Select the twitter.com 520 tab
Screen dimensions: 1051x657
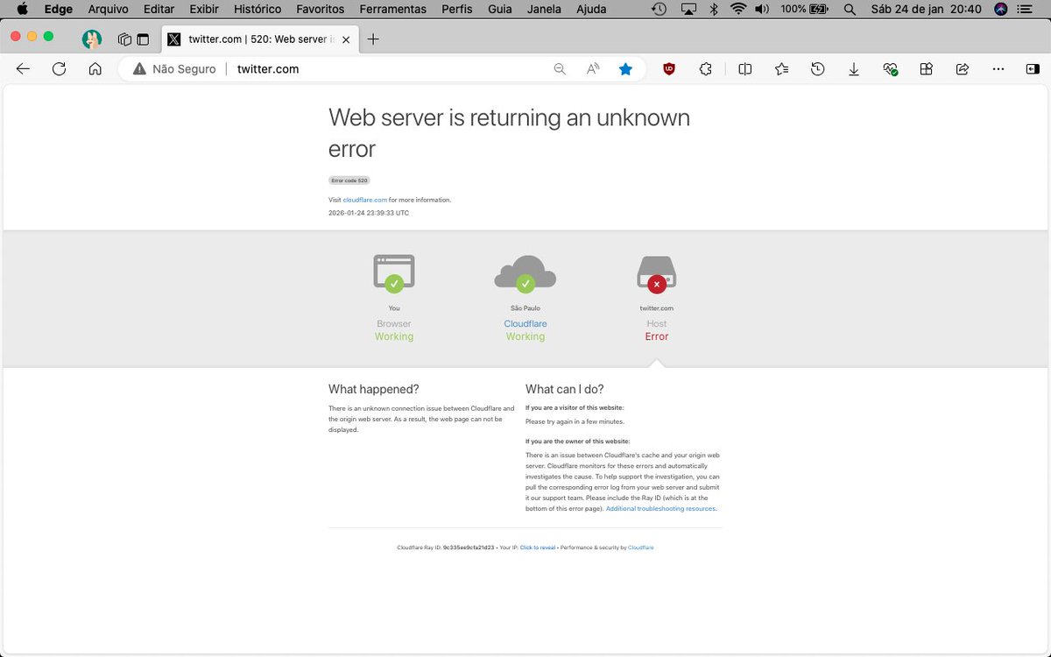coord(260,39)
